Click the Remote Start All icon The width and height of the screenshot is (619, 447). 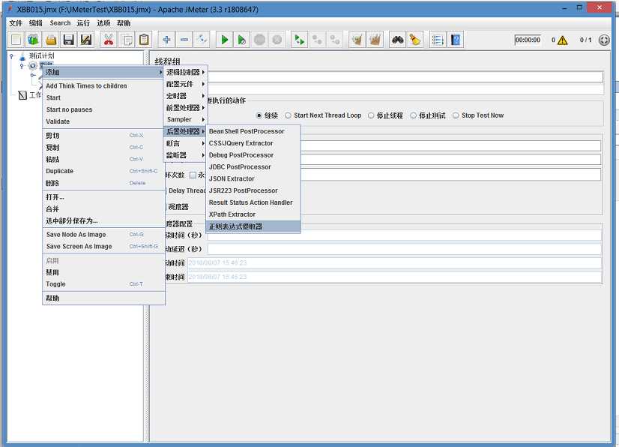[x=299, y=40]
